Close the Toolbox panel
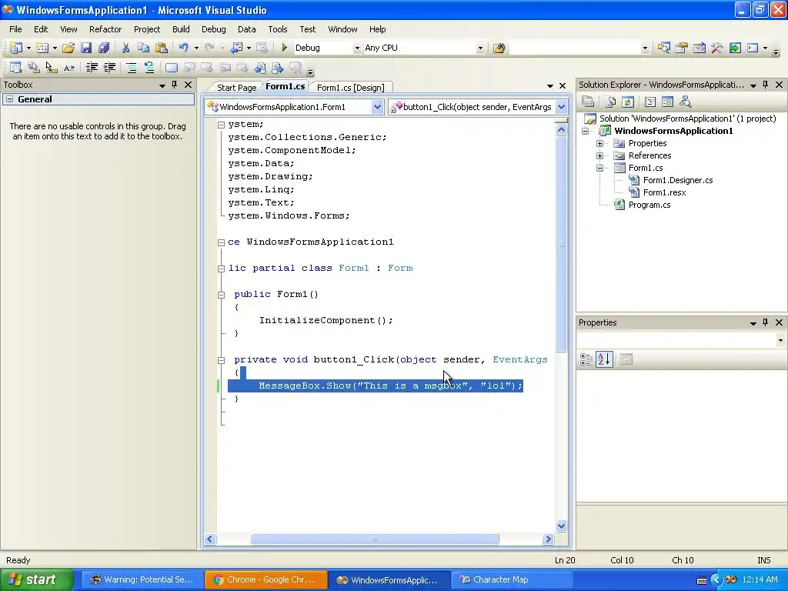The image size is (788, 591). [188, 85]
